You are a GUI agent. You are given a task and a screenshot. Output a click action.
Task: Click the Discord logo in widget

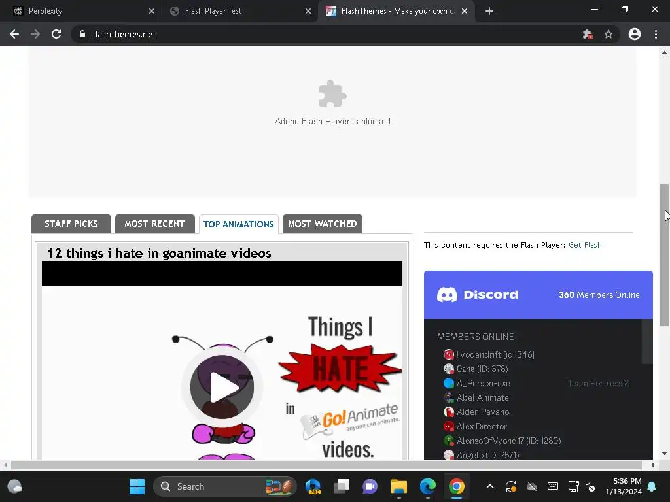478,295
